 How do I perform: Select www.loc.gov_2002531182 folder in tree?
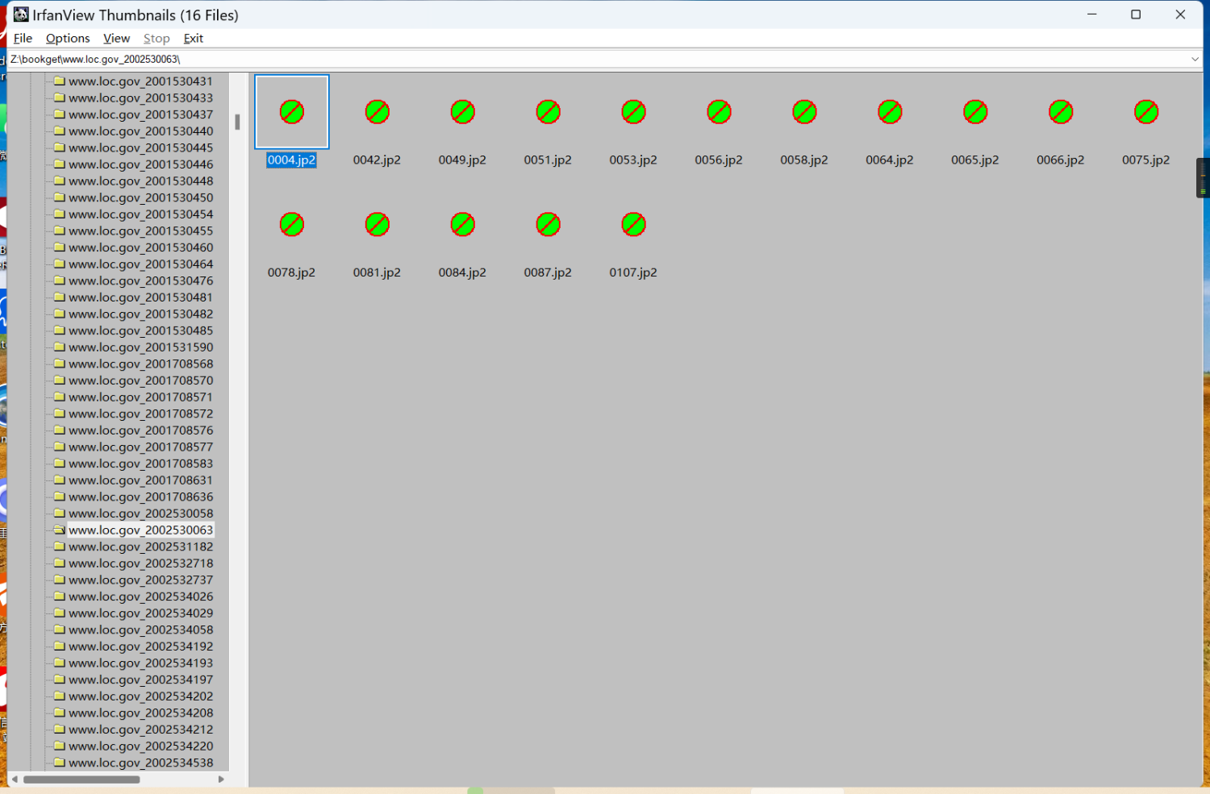pos(140,547)
